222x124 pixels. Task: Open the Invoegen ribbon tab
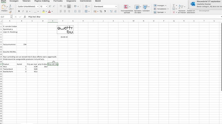14,1
